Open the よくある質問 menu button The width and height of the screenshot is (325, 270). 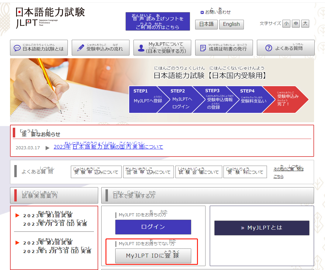[x=285, y=48]
